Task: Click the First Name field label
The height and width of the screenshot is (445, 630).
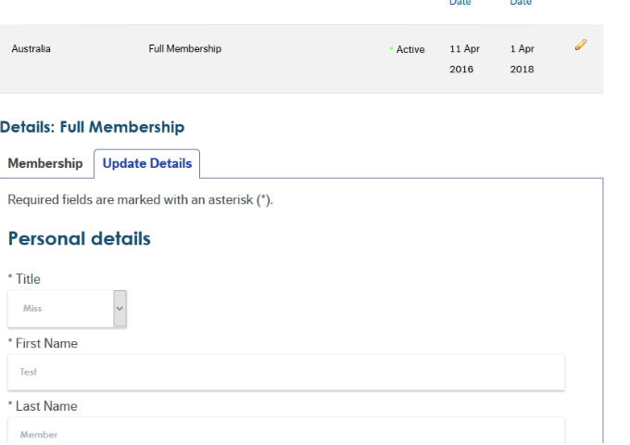Action: 43,343
